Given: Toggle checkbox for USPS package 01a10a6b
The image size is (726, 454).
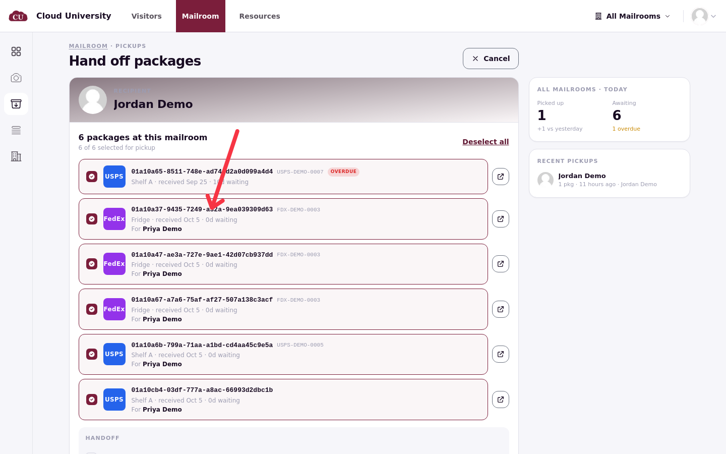Looking at the screenshot, I should 92,354.
